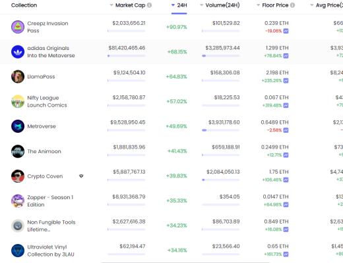Open floor price chart for Creepz Invasion Pass
This screenshot has height=263, width=343.
point(286,31)
